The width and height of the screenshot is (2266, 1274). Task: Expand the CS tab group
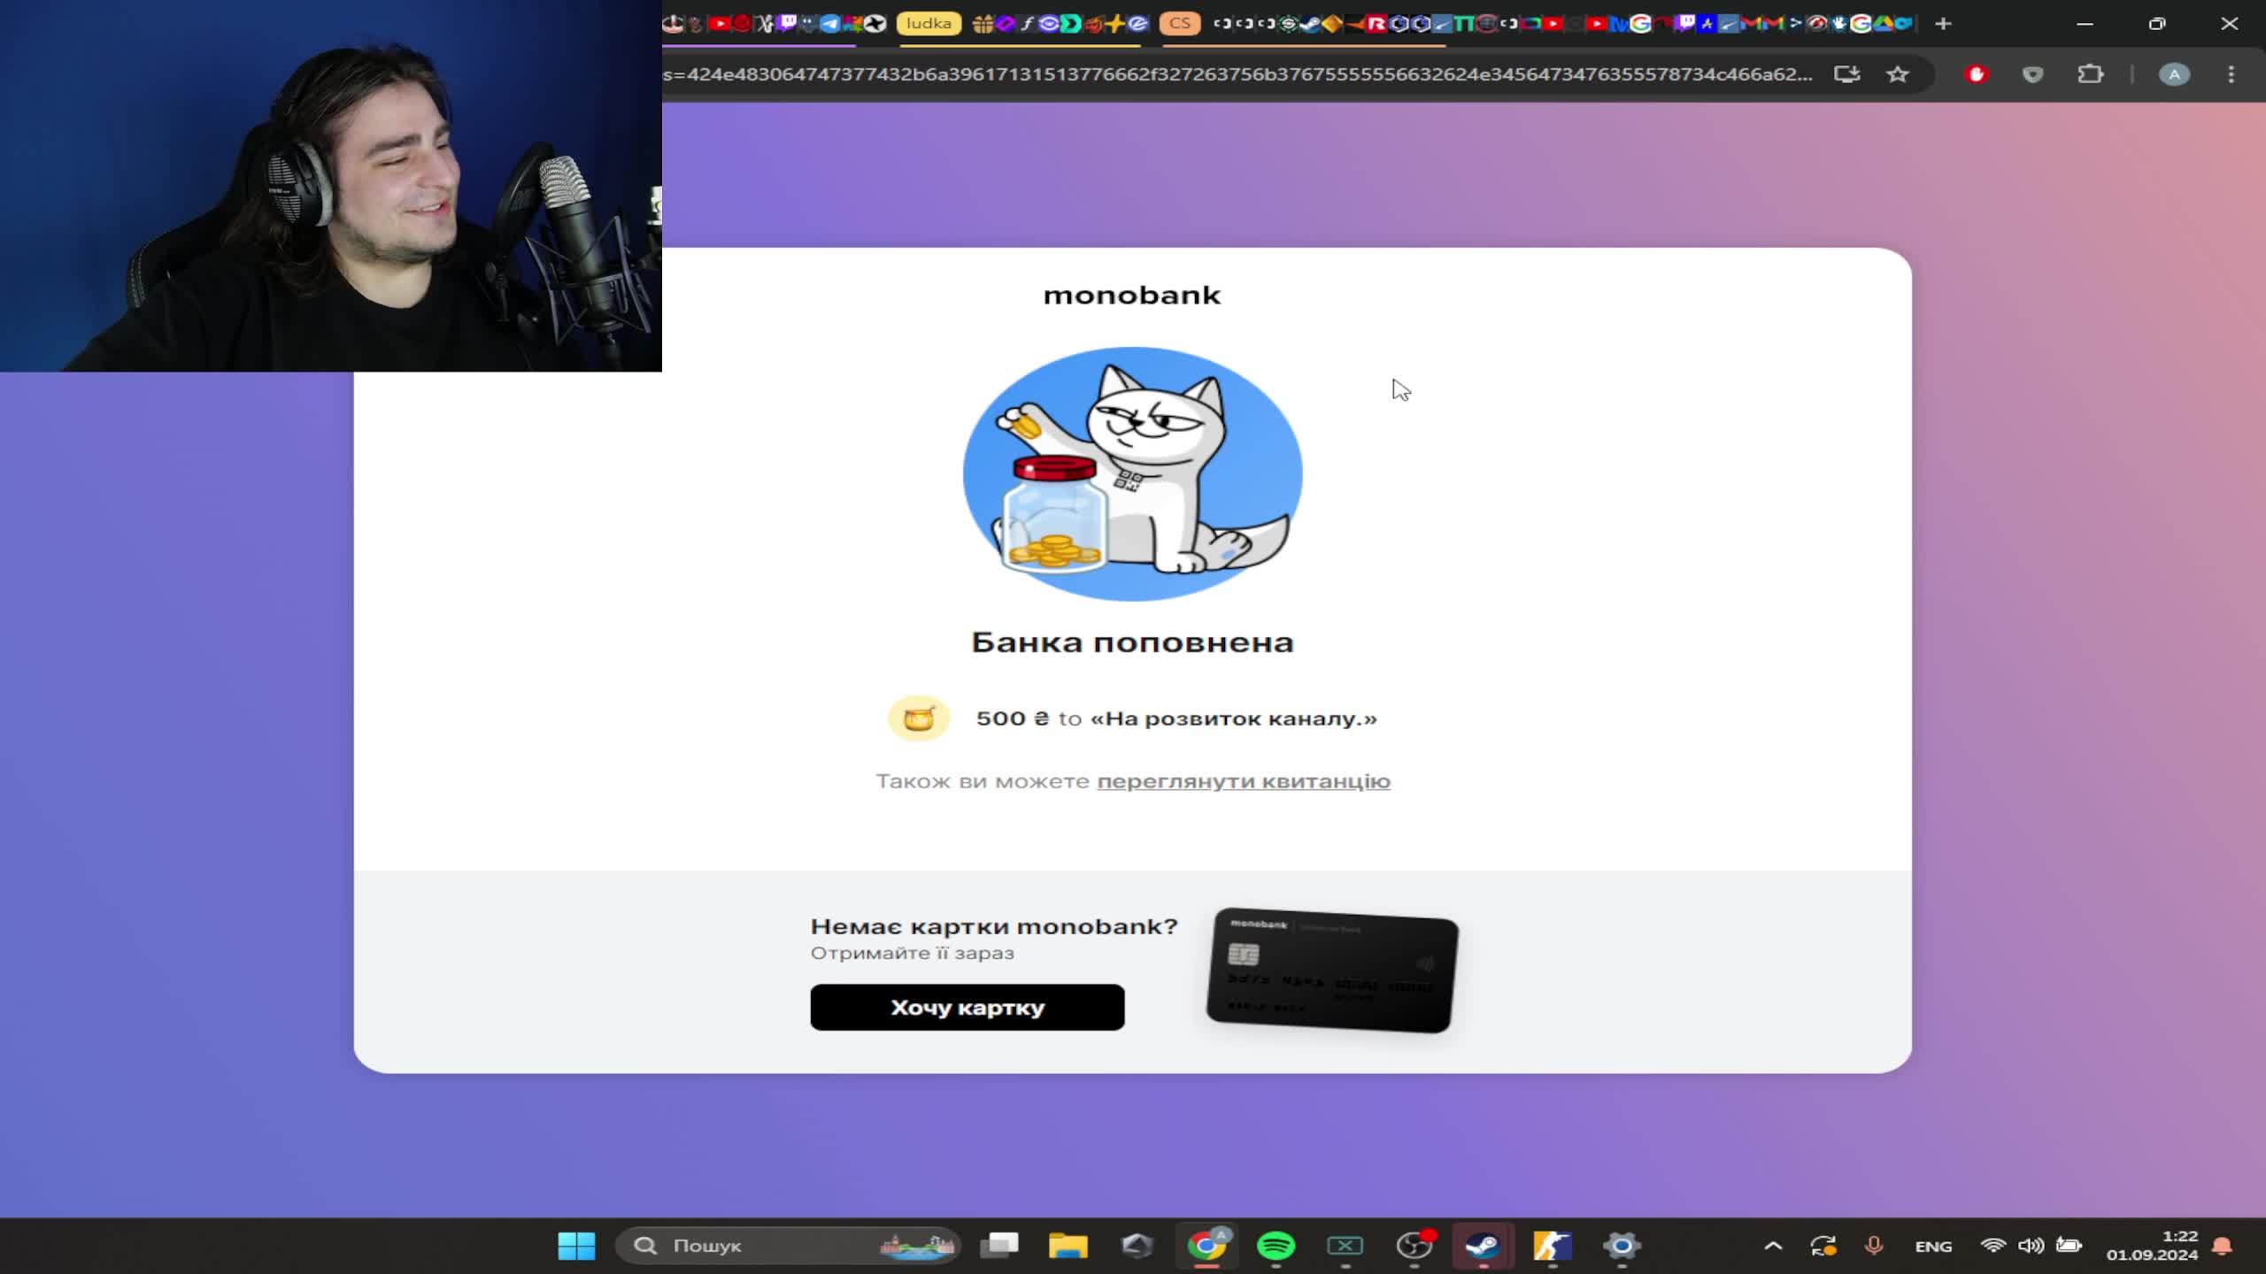point(1180,23)
